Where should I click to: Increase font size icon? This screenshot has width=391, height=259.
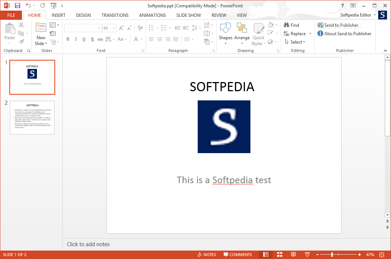point(121,28)
